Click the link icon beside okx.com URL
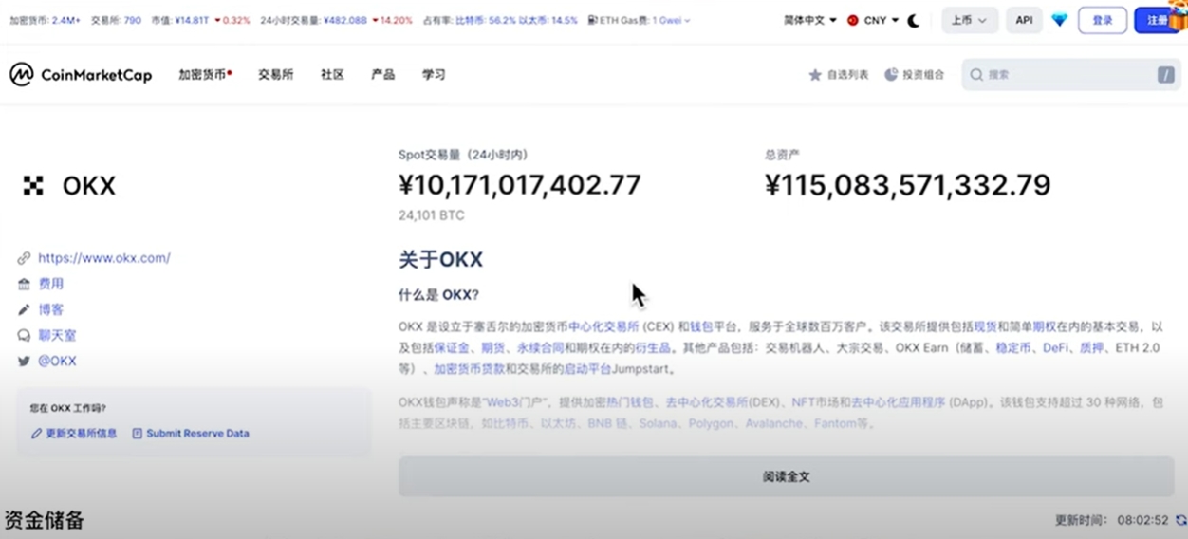The image size is (1188, 539). [25, 258]
